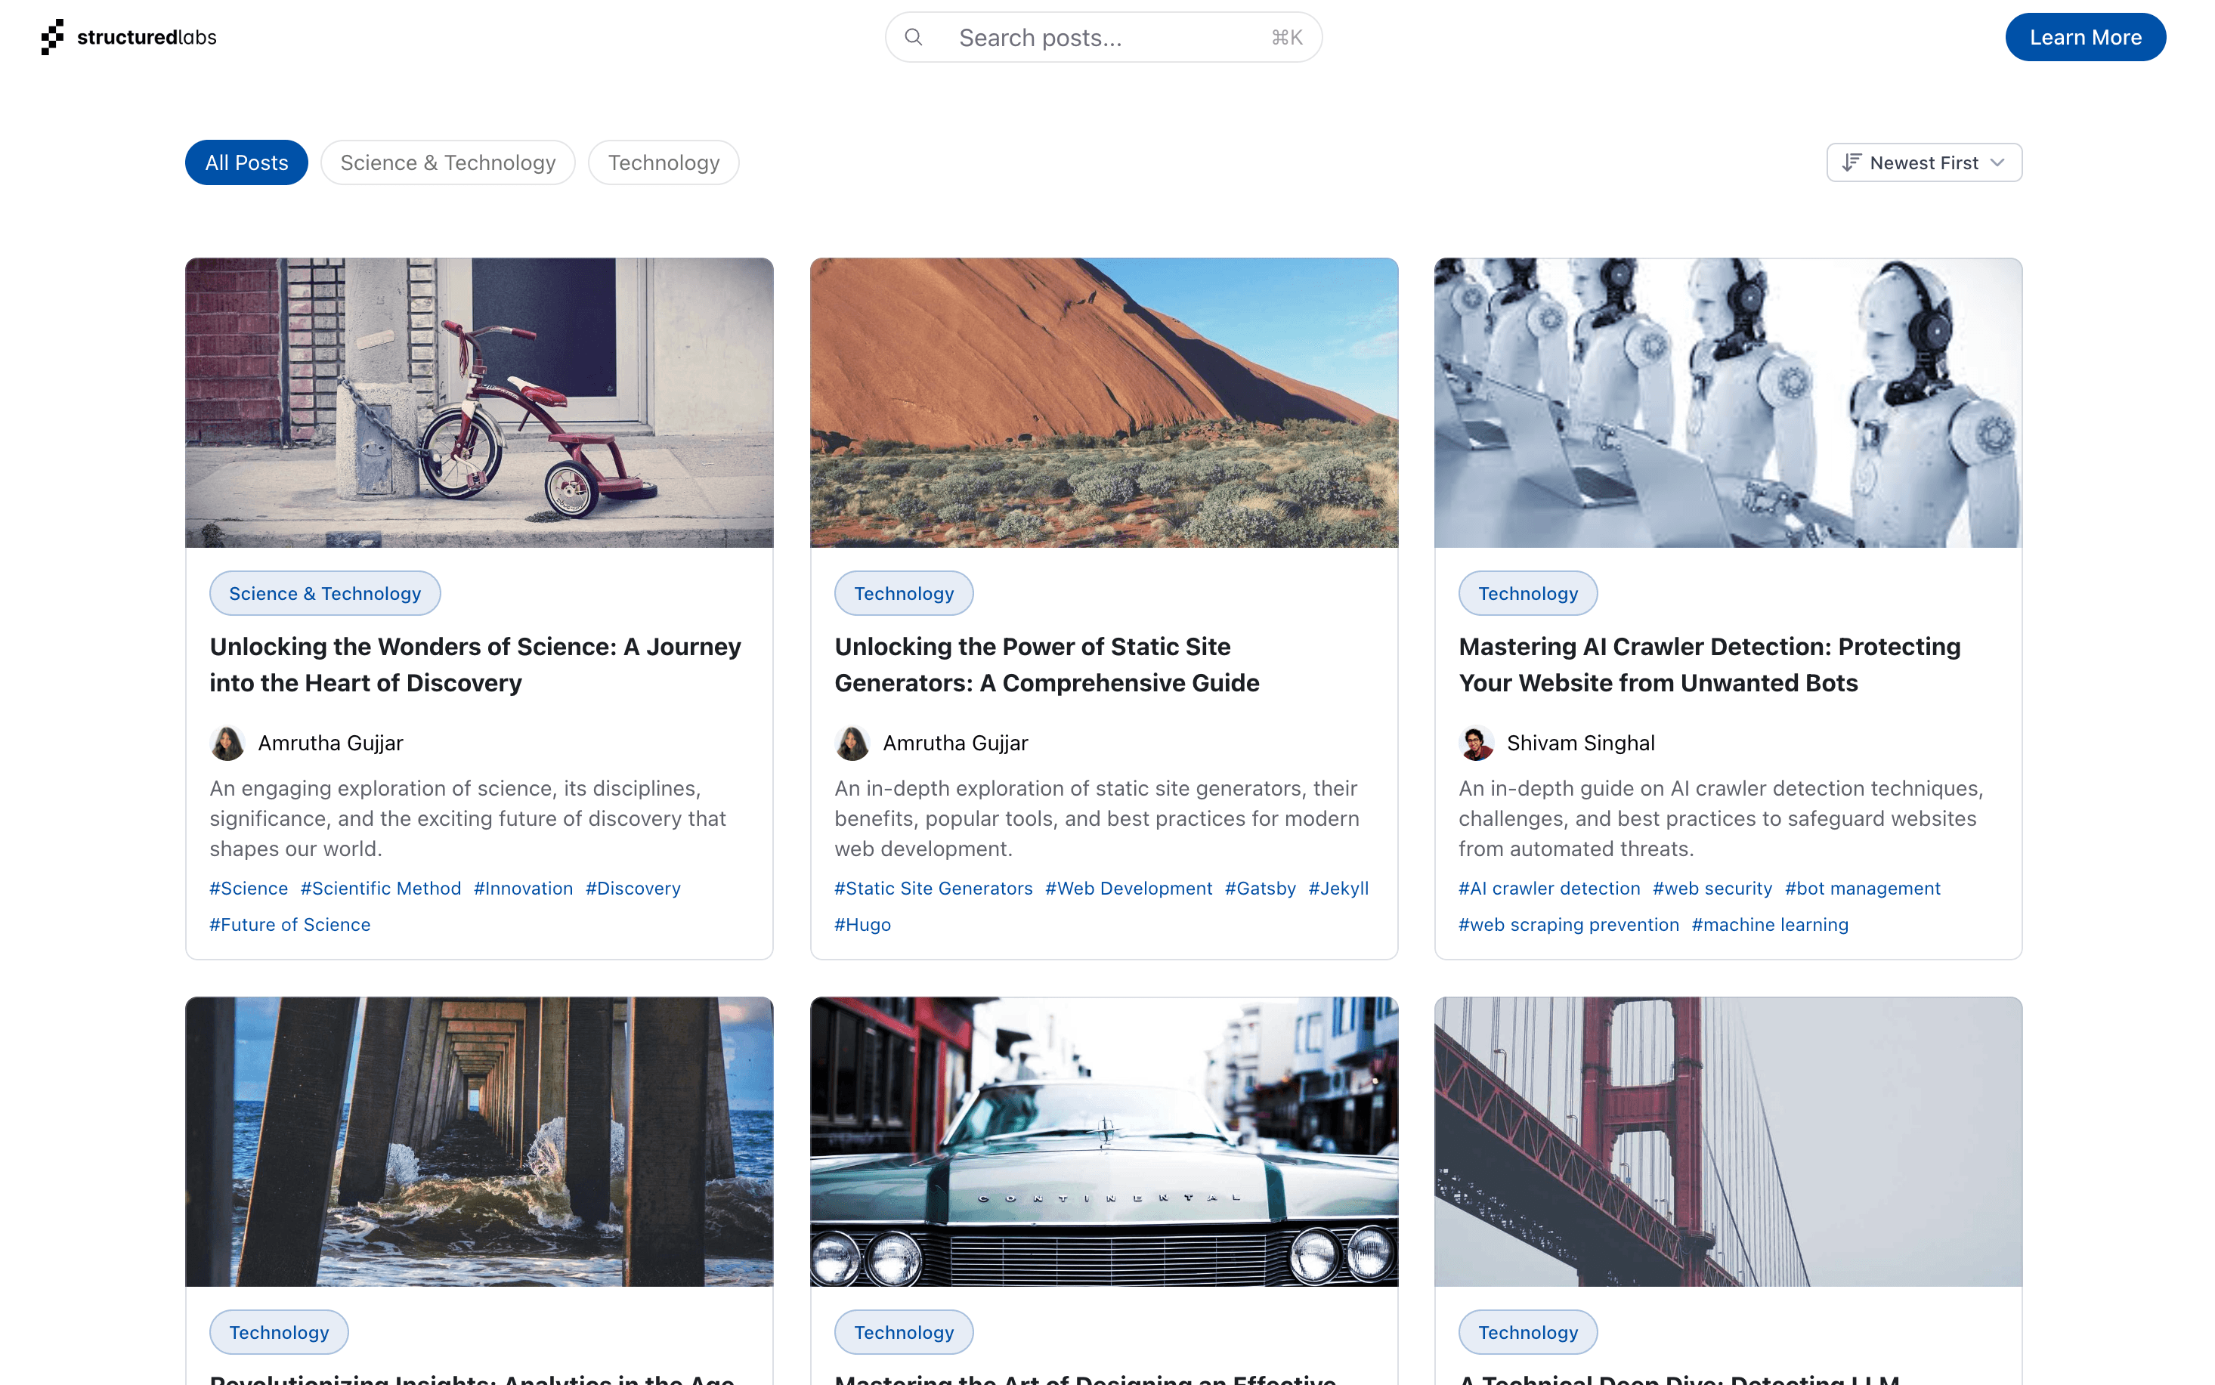The height and width of the screenshot is (1385, 2215).
Task: Open the red tricycle post thumbnail
Action: click(479, 403)
